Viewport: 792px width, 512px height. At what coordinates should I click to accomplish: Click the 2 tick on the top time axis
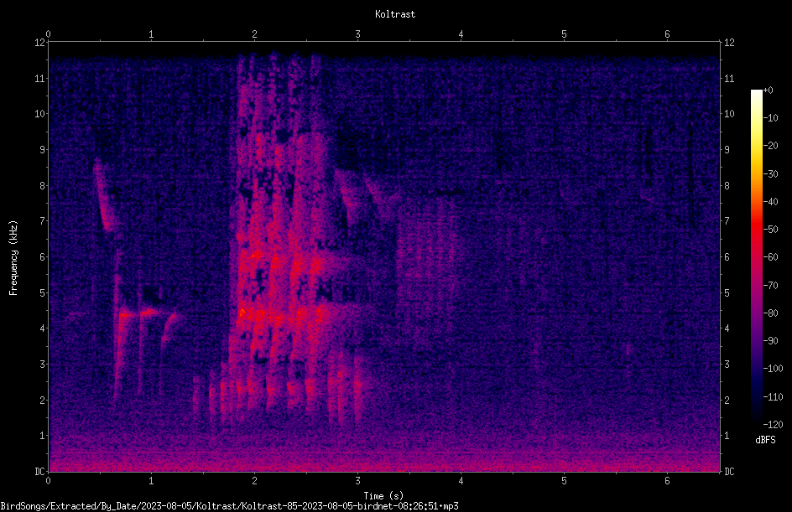click(x=254, y=34)
